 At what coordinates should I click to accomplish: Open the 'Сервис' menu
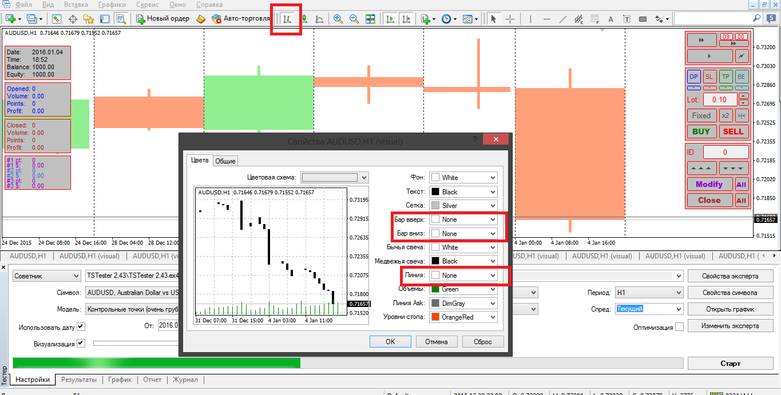(x=148, y=5)
